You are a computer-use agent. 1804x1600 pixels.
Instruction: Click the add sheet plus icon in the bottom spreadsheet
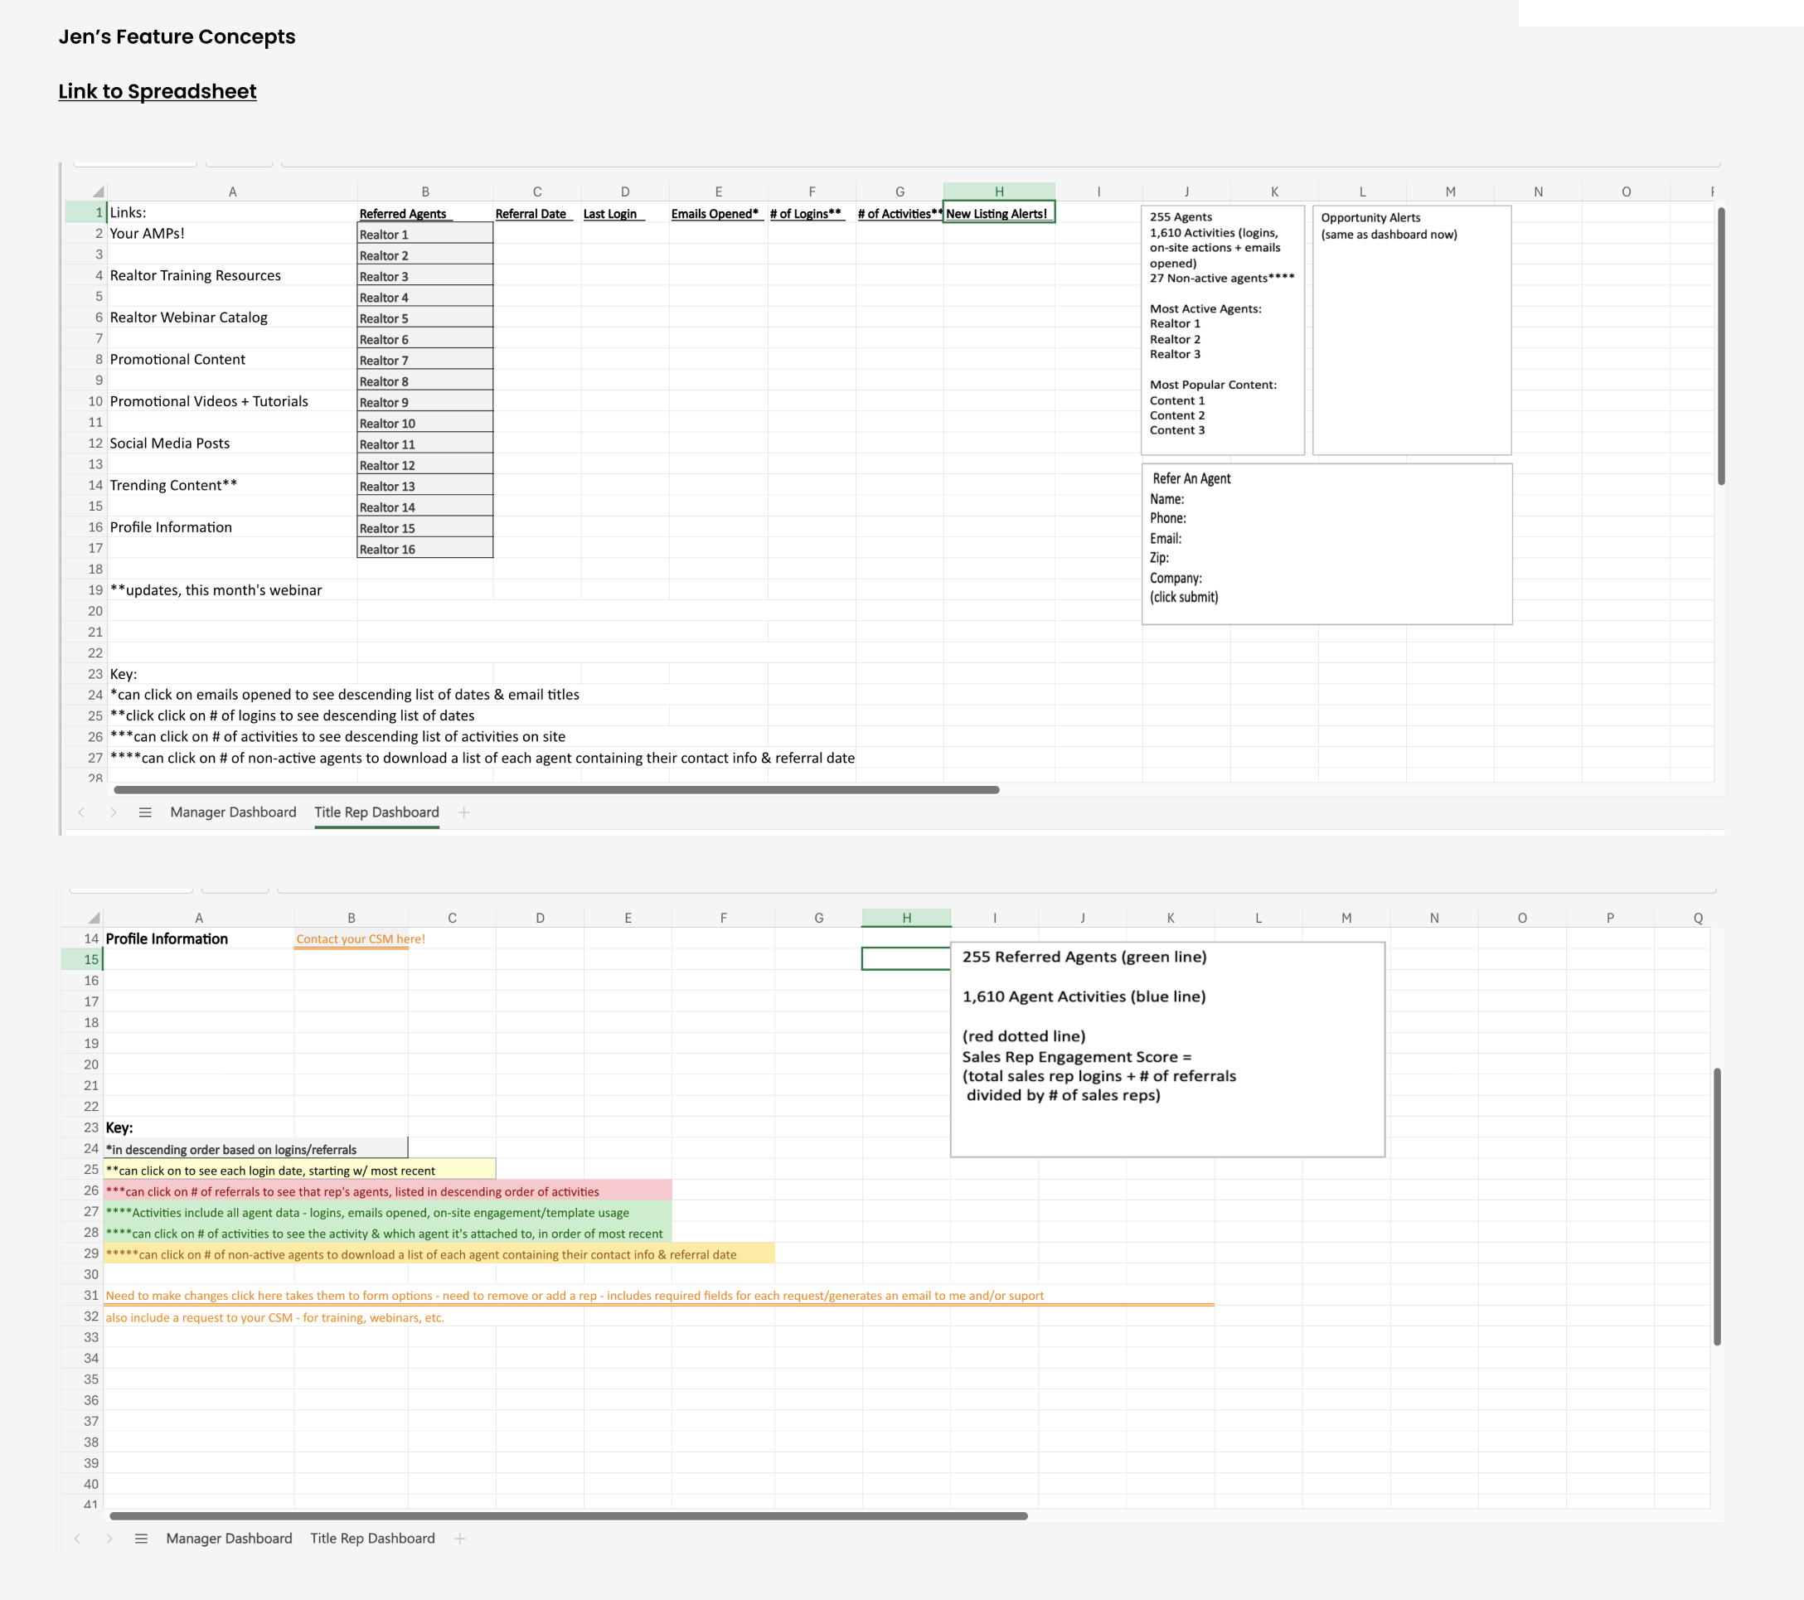[460, 1538]
